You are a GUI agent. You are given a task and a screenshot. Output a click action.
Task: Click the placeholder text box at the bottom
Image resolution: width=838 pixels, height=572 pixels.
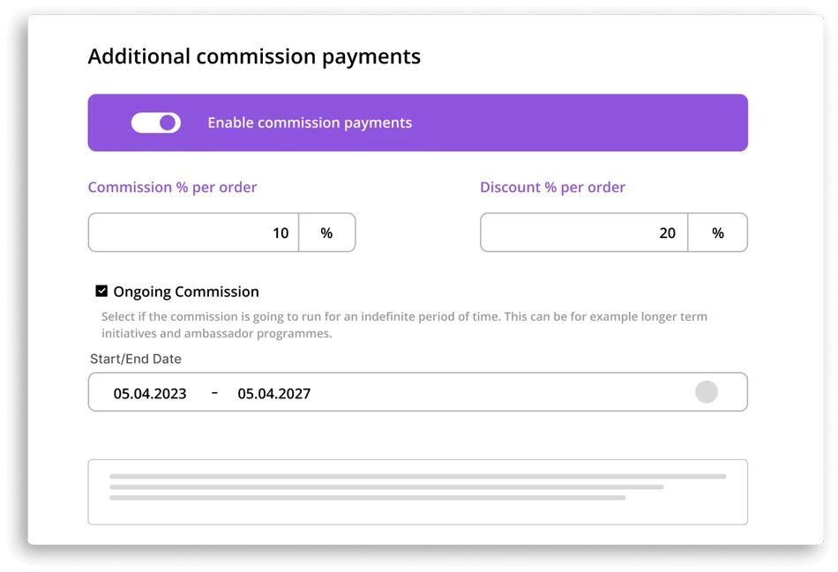418,492
